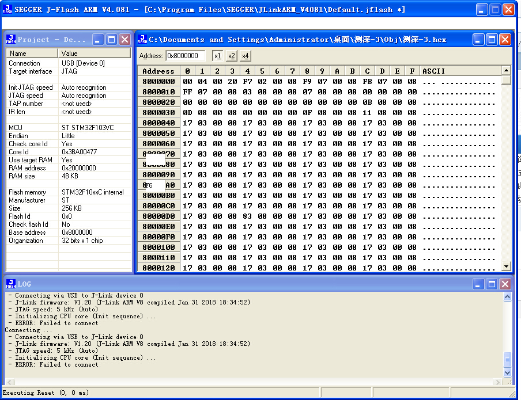Maximize the hex file window
The width and height of the screenshot is (521, 400).
click(x=492, y=40)
